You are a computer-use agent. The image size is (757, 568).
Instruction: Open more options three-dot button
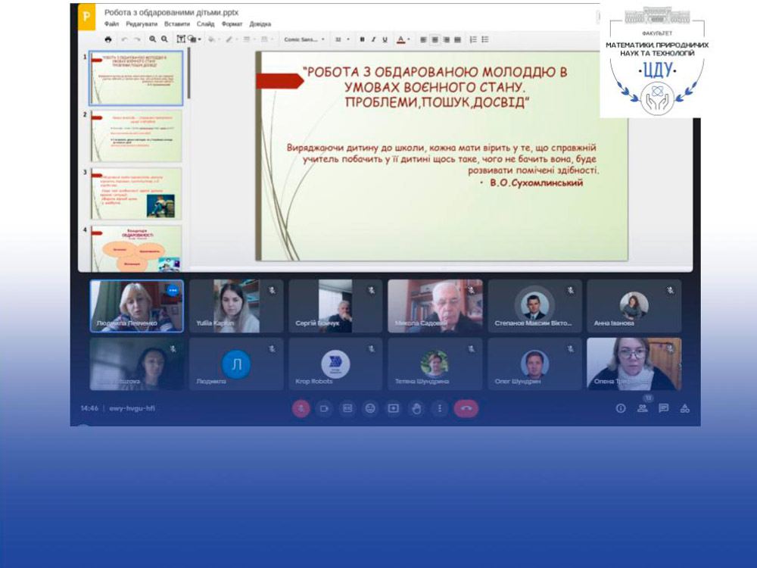click(x=440, y=408)
